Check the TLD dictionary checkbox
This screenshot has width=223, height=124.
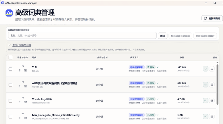tap(11, 69)
